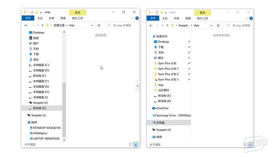Click Seagat... breadcrumb in right address bar
The height and width of the screenshot is (157, 272).
[184, 25]
